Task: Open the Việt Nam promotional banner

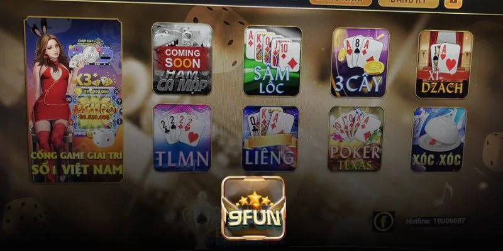Action: pos(74,100)
